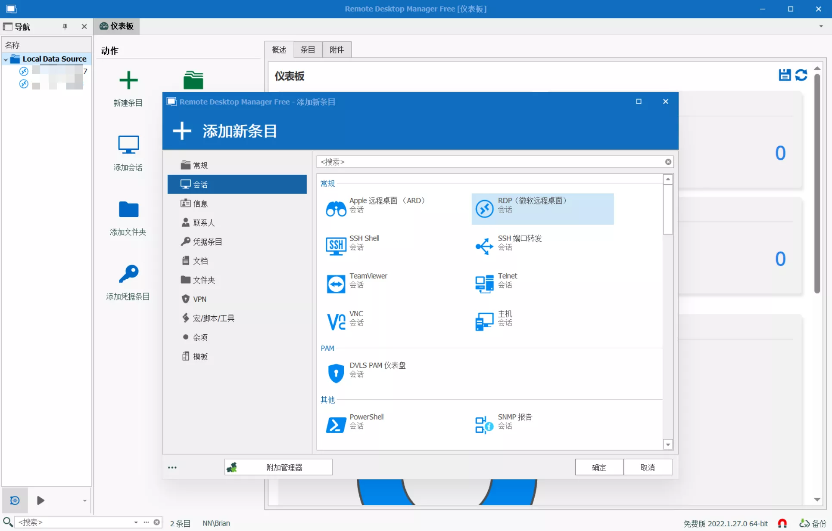Image resolution: width=832 pixels, height=531 pixels.
Task: Open the ellipsis menu at dialog bottom
Action: tap(172, 467)
